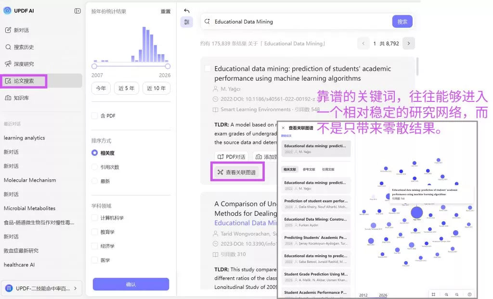
Task: Click the next page arrow in pagination
Action: pos(408,43)
